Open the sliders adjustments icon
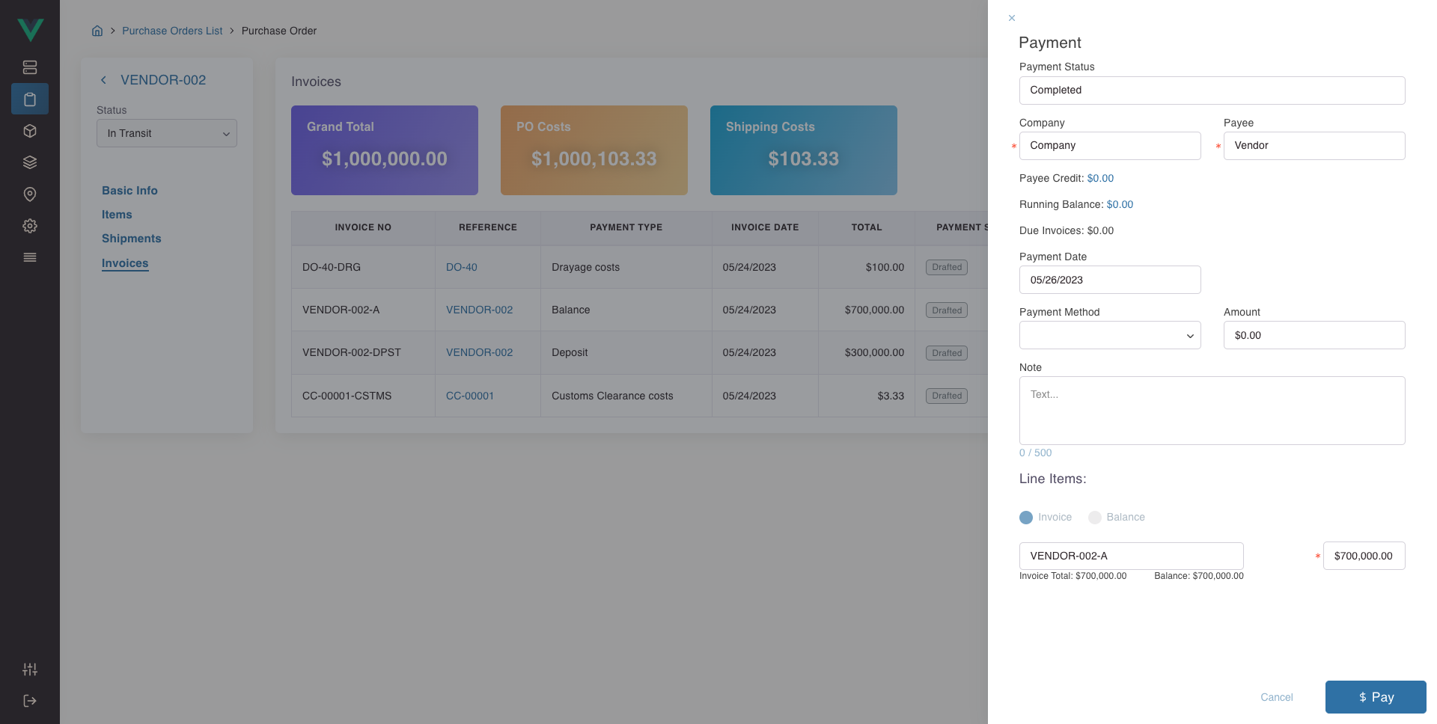This screenshot has width=1437, height=724. pos(30,669)
